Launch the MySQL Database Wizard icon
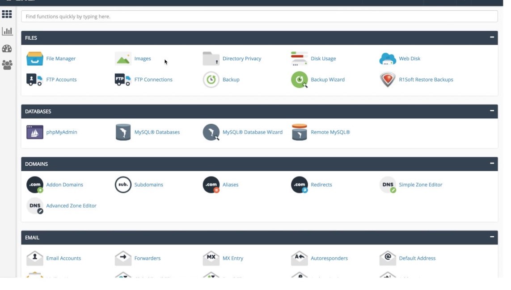This screenshot has width=511, height=290. pos(211,132)
